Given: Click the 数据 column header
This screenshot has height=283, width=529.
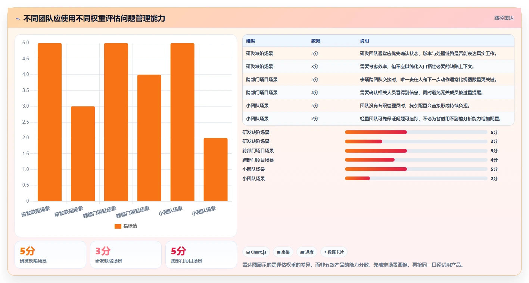Looking at the screenshot, I should click(x=332, y=41).
